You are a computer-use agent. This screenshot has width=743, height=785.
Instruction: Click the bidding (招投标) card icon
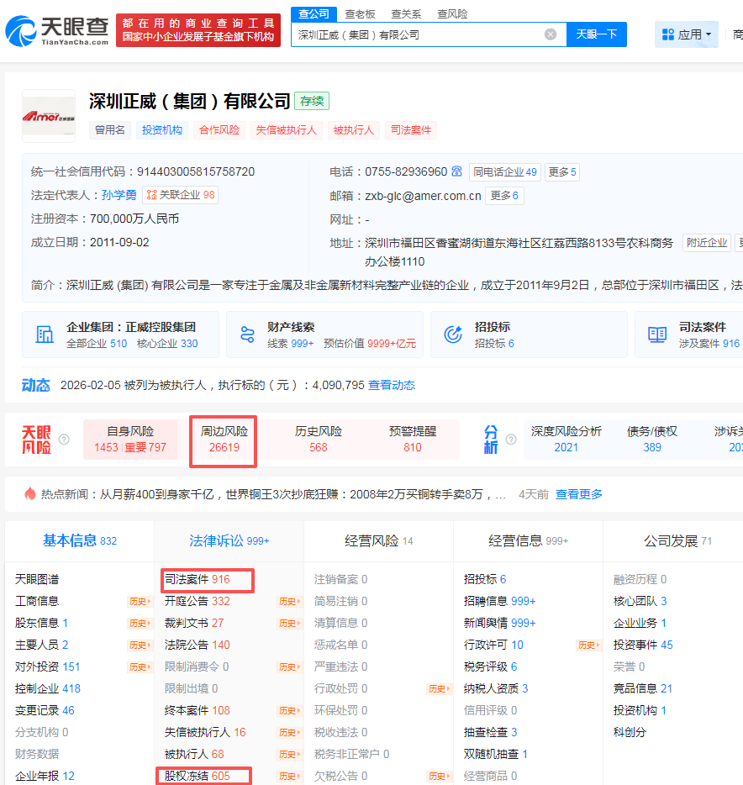[x=453, y=335]
